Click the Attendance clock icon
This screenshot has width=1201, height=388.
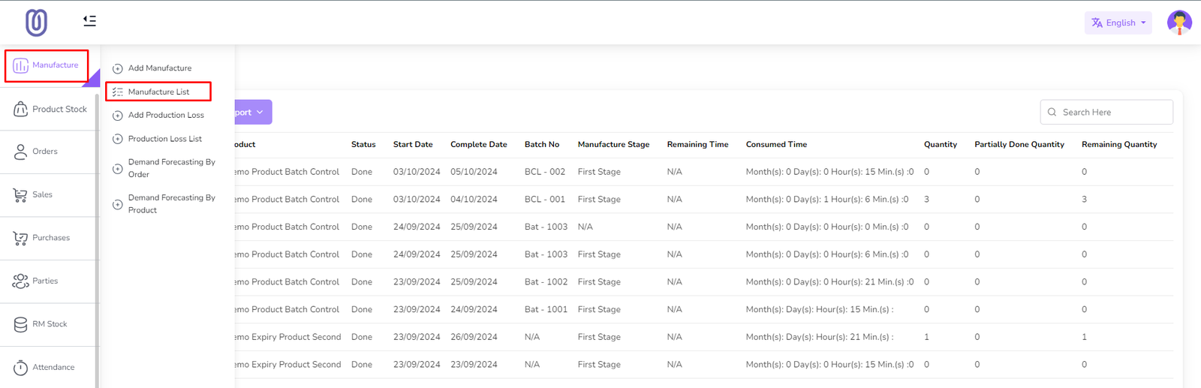pos(20,368)
